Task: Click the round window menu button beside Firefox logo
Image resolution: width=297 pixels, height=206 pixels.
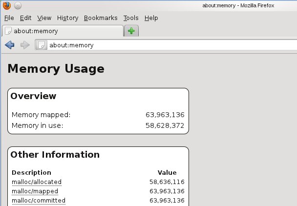Action: pyautogui.click(x=18, y=6)
